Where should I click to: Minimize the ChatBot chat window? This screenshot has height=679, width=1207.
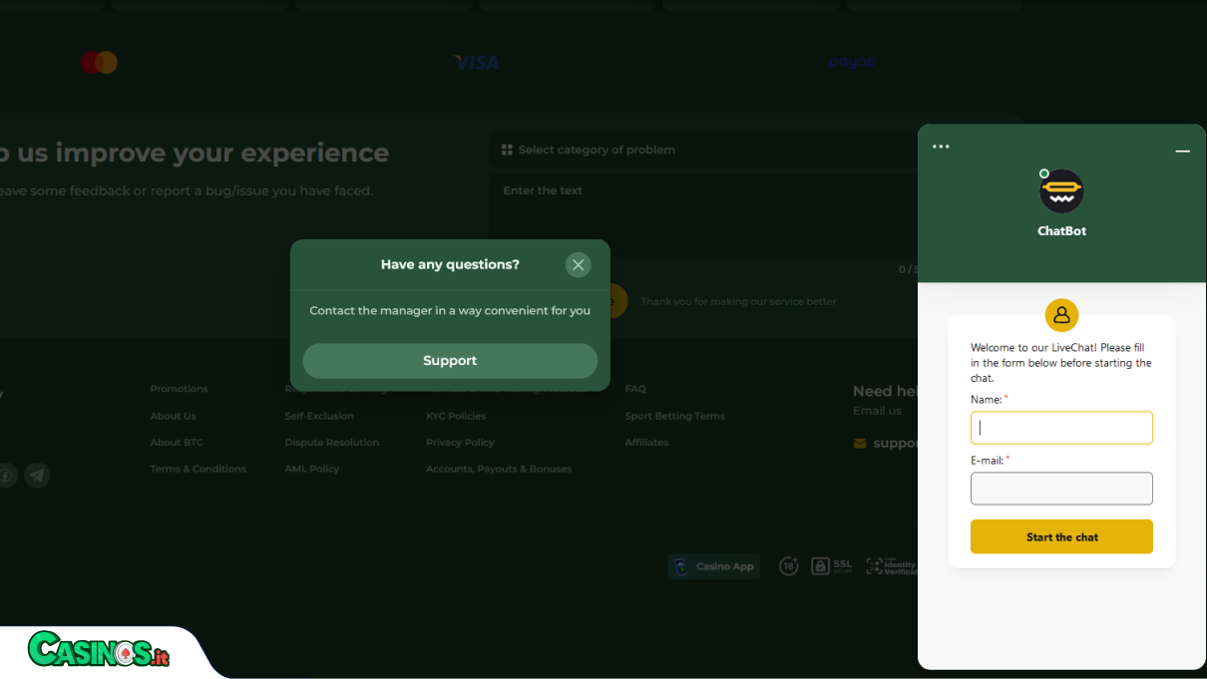[1182, 151]
